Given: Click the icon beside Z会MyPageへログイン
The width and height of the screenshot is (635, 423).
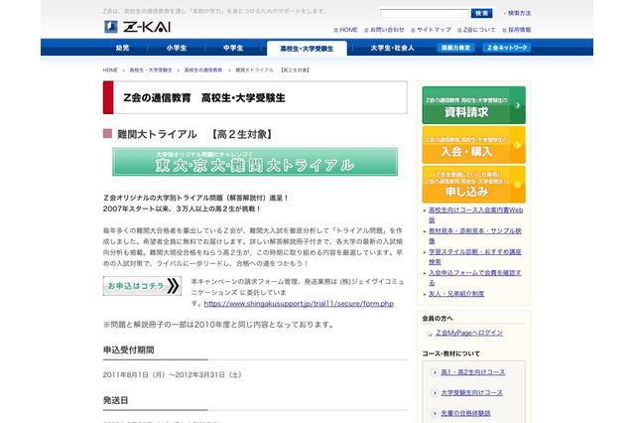Looking at the screenshot, I should click(x=429, y=334).
